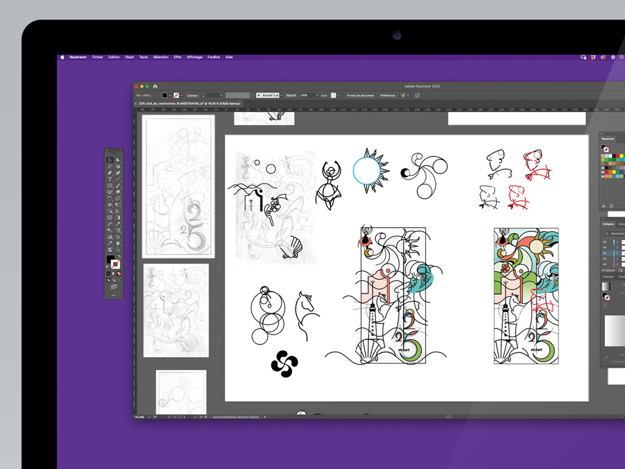Toggle visibility of second layer from top
This screenshot has height=469, width=625.
point(605,248)
